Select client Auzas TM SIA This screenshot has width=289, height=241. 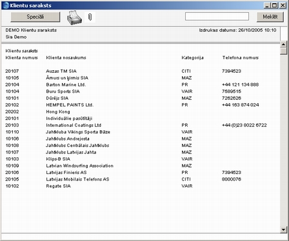61,71
